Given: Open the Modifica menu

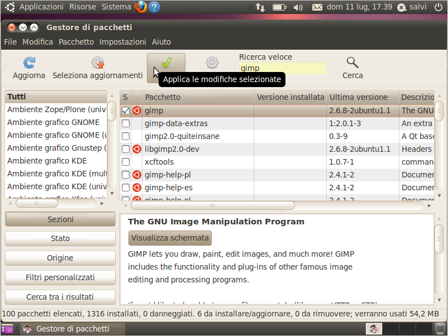Looking at the screenshot, I should click(x=38, y=42).
